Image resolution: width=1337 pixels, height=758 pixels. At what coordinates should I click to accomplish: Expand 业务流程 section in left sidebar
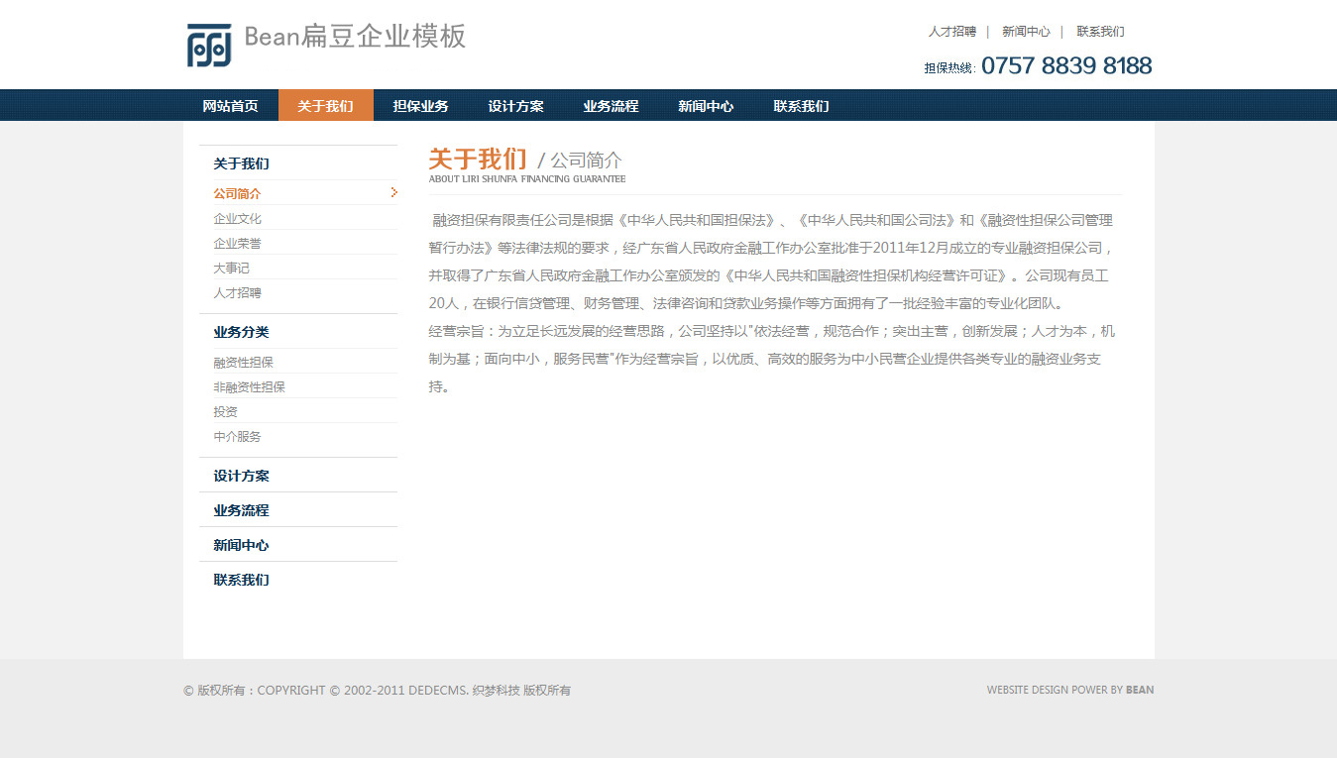pos(241,510)
